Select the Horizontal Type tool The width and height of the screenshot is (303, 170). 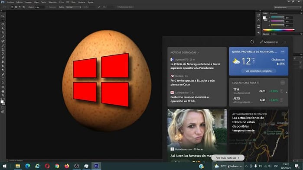(x=3, y=79)
